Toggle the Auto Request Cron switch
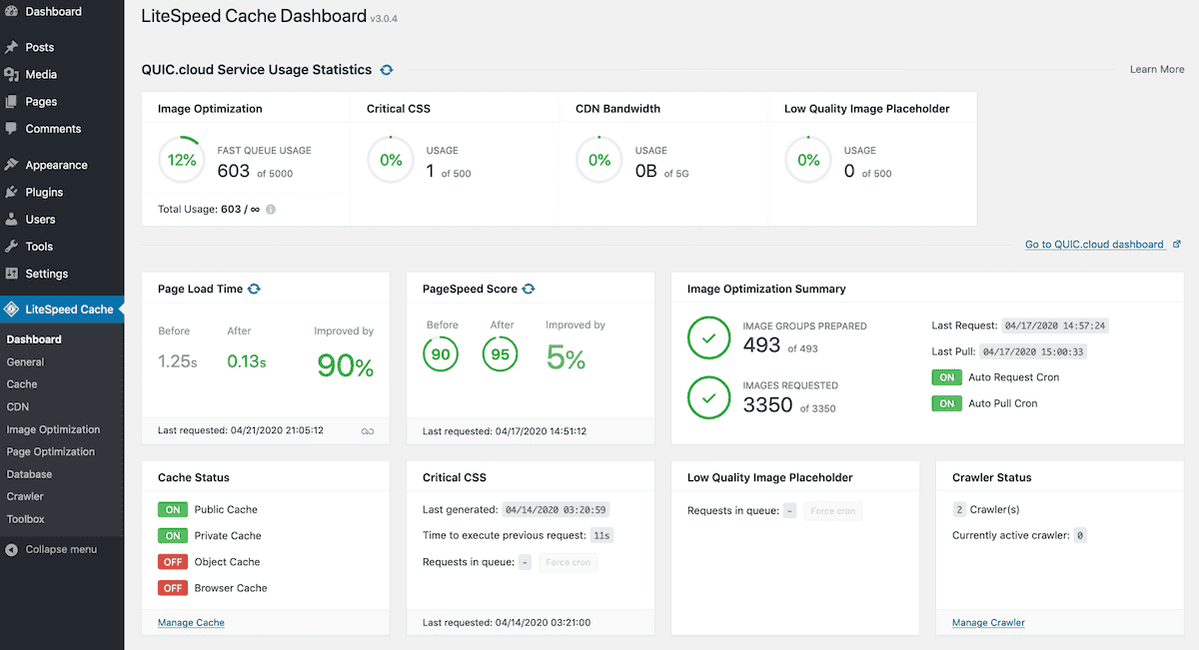The width and height of the screenshot is (1199, 650). (x=946, y=376)
